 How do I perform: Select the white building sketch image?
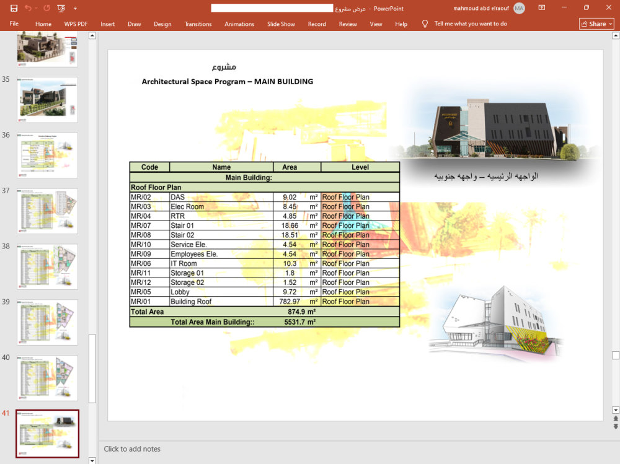pos(497,322)
